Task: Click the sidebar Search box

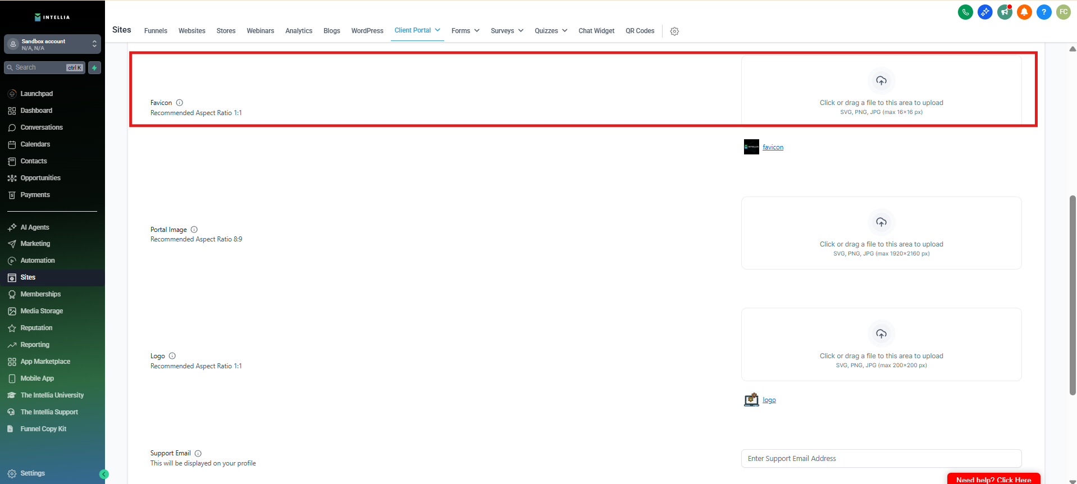Action: pyautogui.click(x=45, y=68)
